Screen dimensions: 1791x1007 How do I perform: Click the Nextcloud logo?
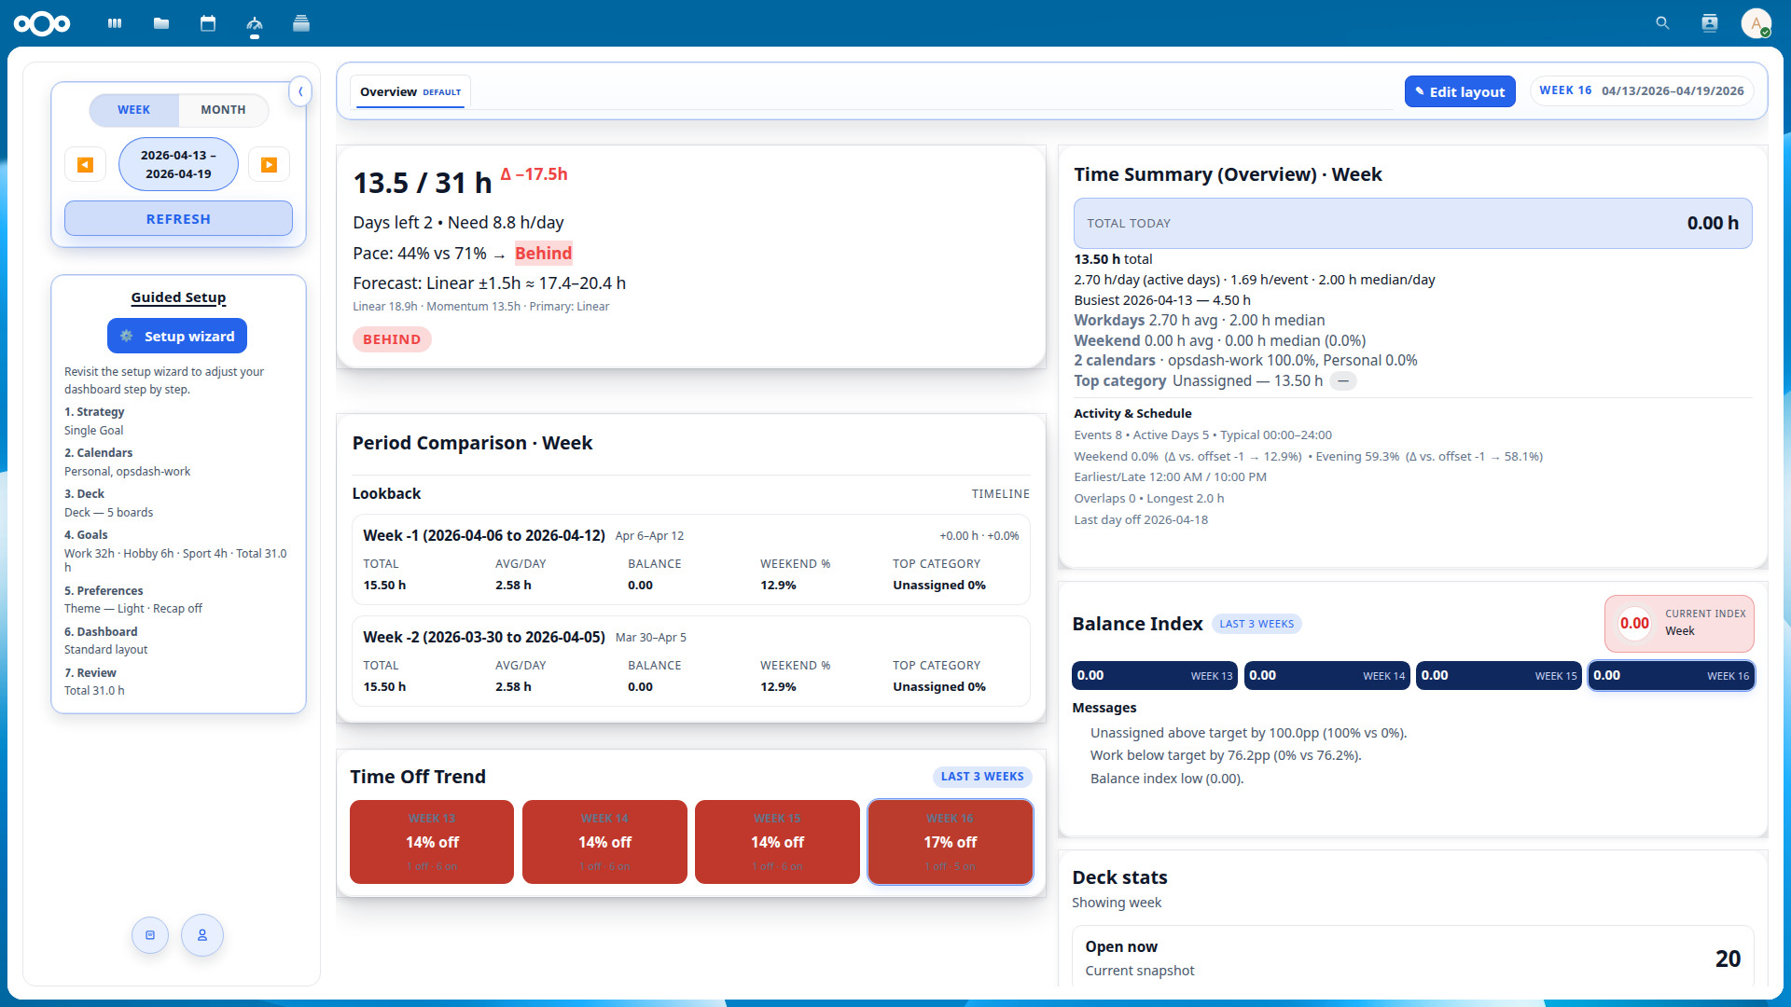point(43,23)
